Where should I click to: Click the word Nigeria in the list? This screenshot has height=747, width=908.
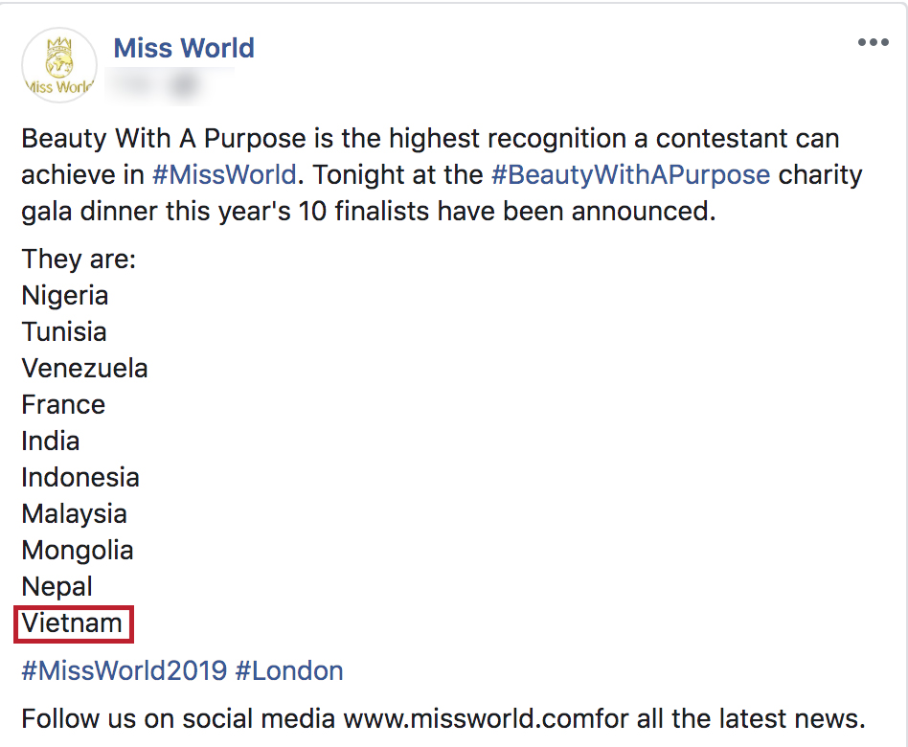pos(65,295)
